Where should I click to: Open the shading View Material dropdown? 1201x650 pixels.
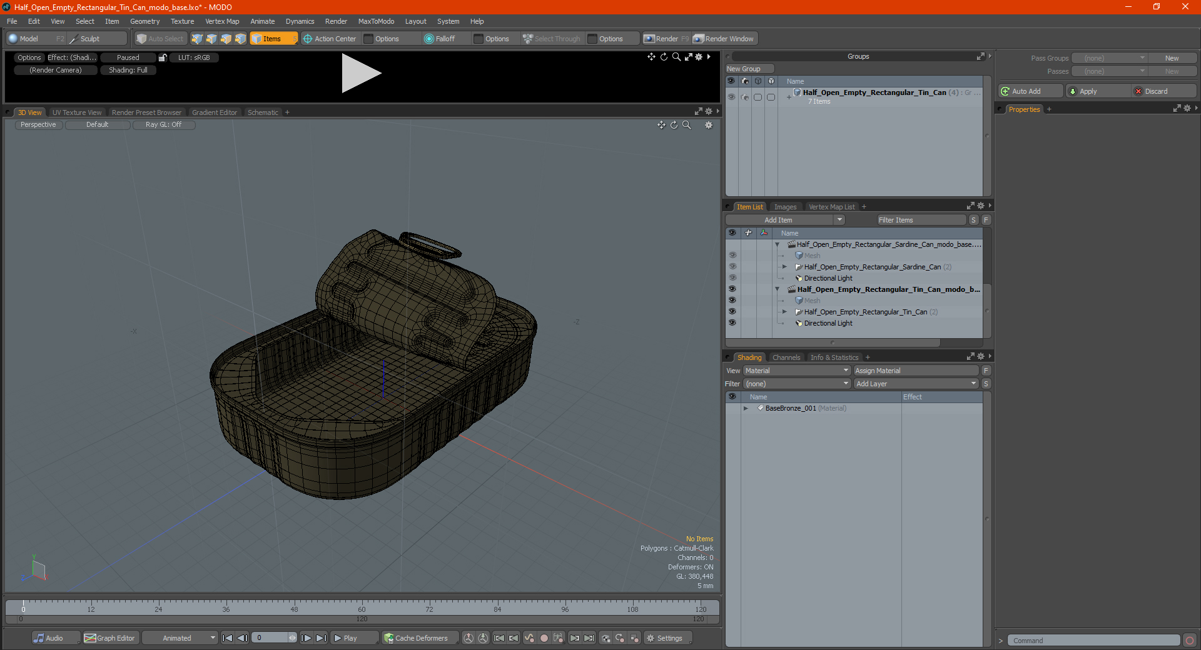797,371
